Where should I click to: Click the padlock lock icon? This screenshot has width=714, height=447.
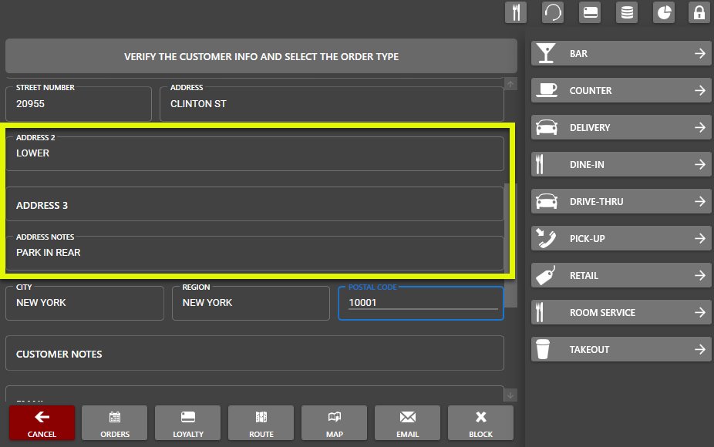tap(699, 12)
